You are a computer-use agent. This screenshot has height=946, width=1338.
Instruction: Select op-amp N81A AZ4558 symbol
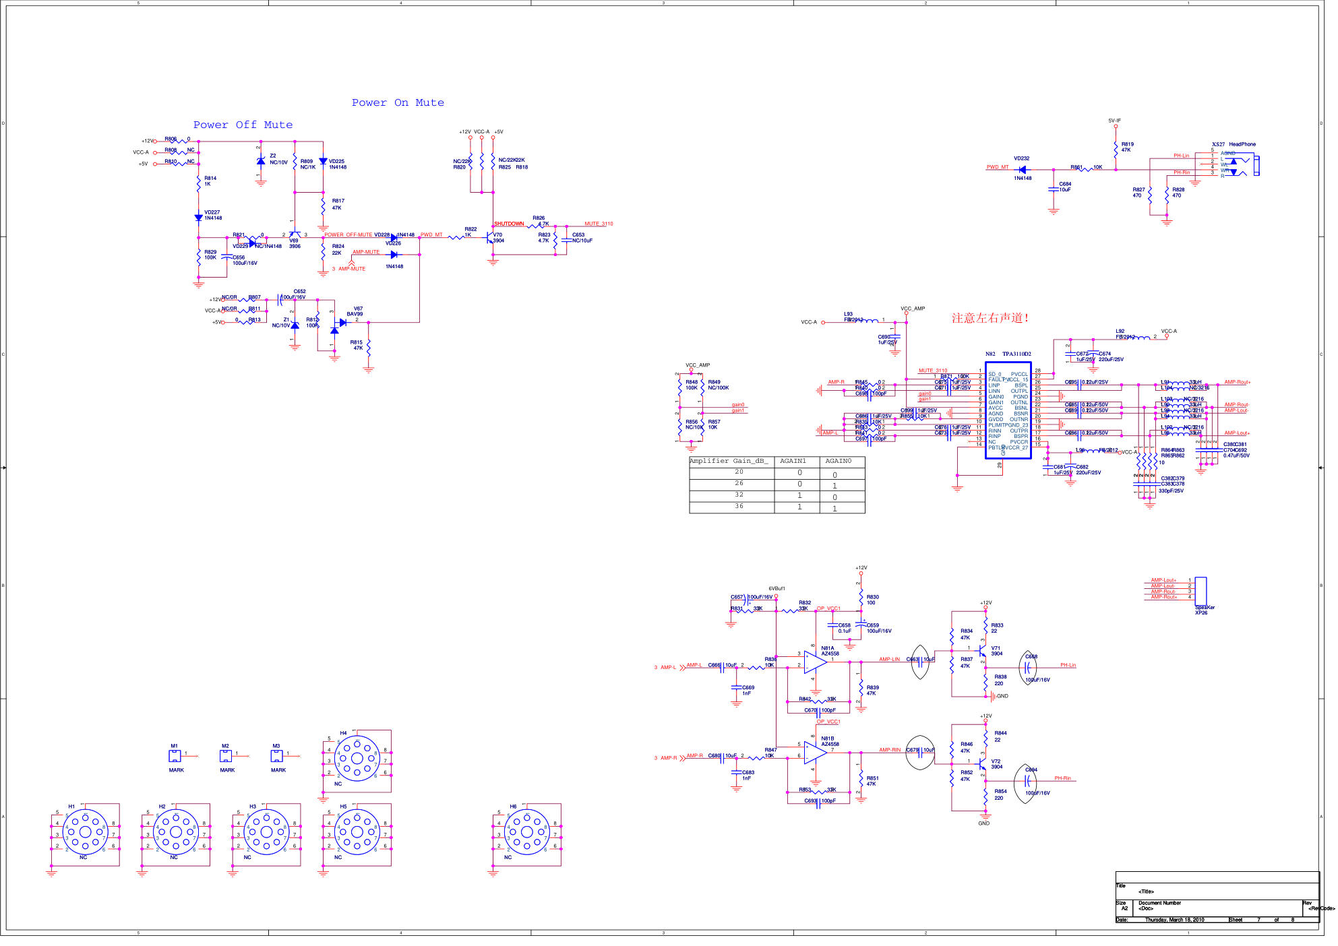coord(816,662)
